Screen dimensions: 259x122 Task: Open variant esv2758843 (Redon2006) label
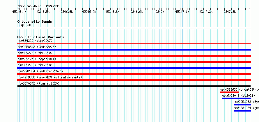tap(37, 47)
